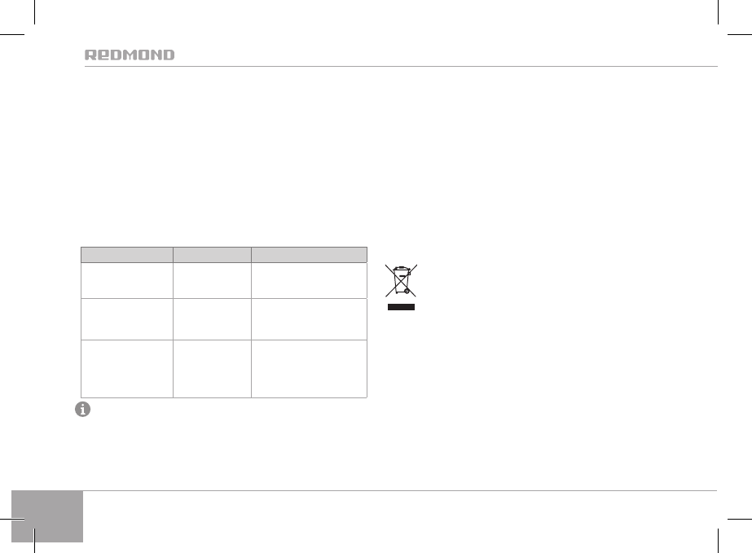
Task: Click the gray page number box in the footer
Action: click(48, 516)
